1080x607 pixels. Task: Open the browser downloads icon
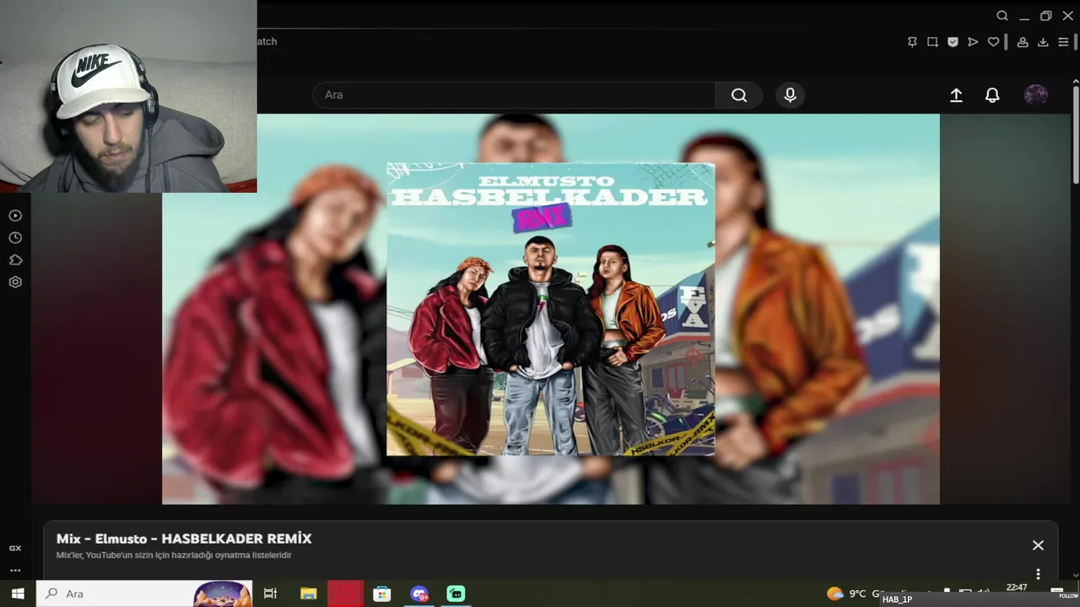point(1043,42)
